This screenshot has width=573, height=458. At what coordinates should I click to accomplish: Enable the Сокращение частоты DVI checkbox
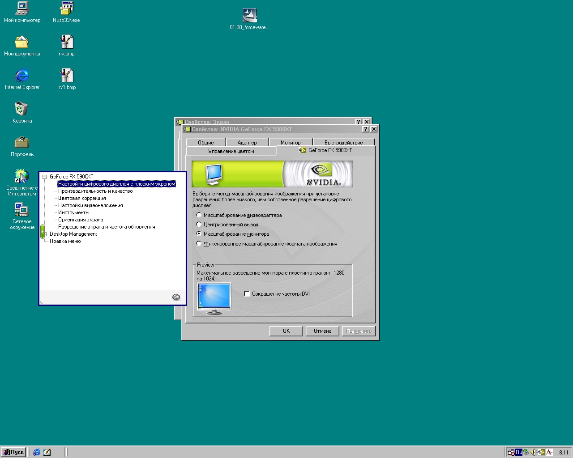[247, 294]
